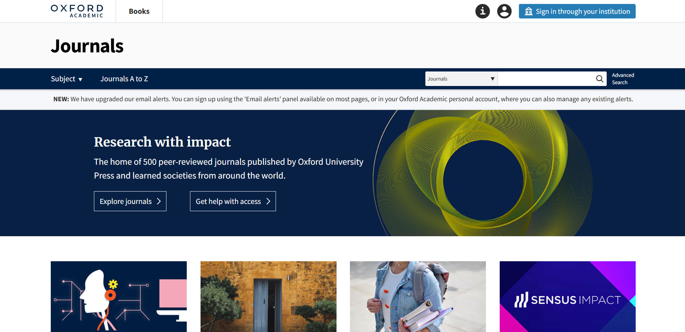The height and width of the screenshot is (332, 685).
Task: Open the Sensus Impact card
Action: [x=568, y=296]
